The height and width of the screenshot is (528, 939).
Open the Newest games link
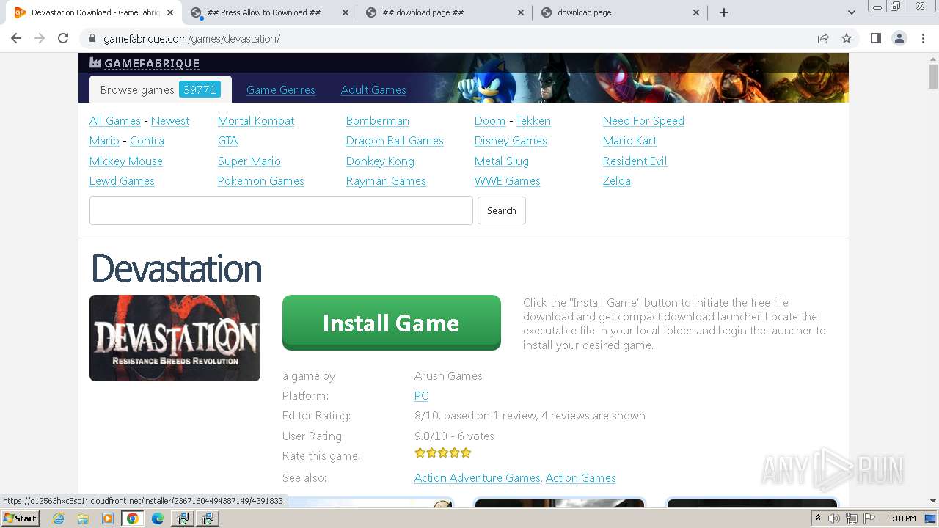(170, 121)
